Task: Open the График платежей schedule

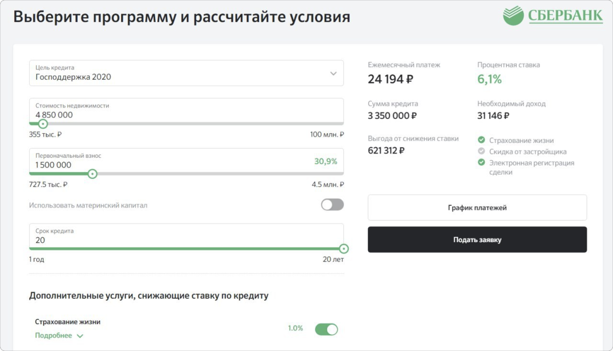Action: 477,207
